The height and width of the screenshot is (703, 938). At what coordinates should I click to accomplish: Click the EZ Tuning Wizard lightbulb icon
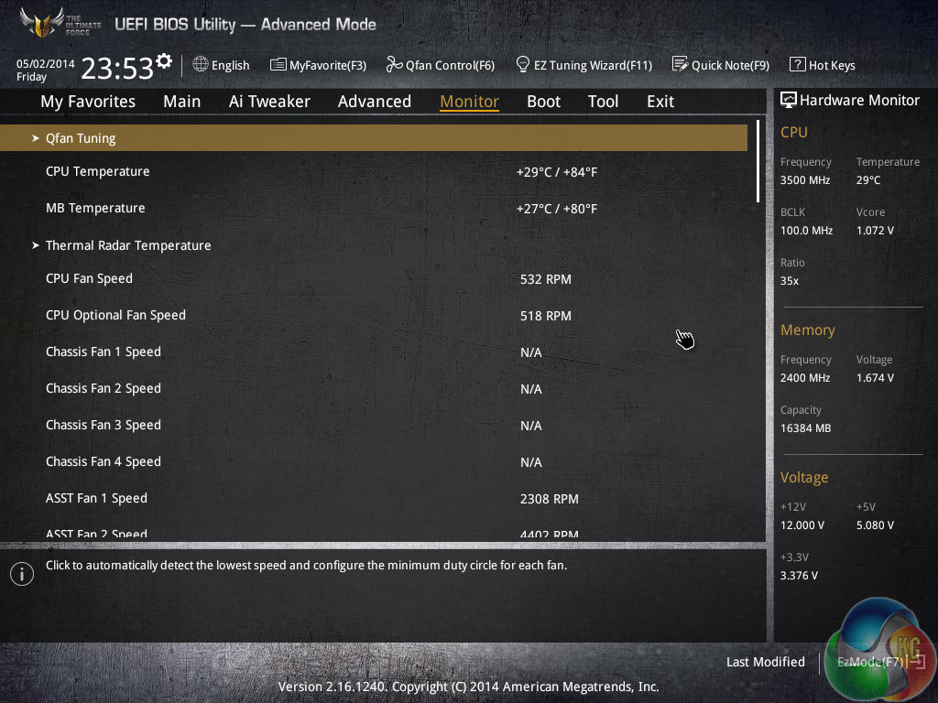tap(523, 64)
